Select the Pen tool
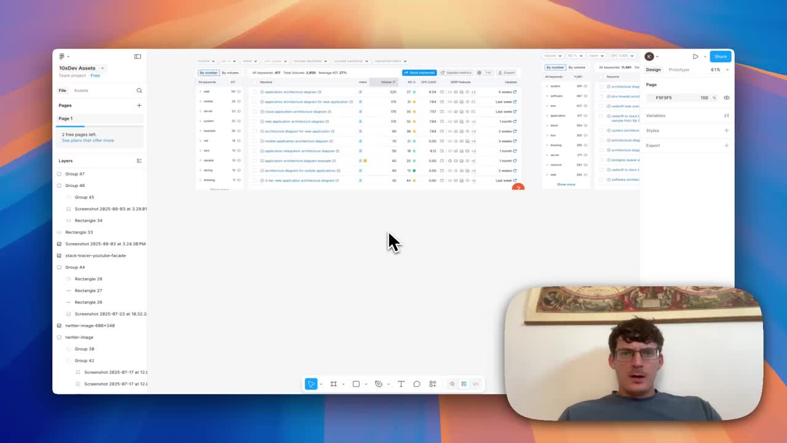Viewport: 787px width, 443px height. (379, 384)
